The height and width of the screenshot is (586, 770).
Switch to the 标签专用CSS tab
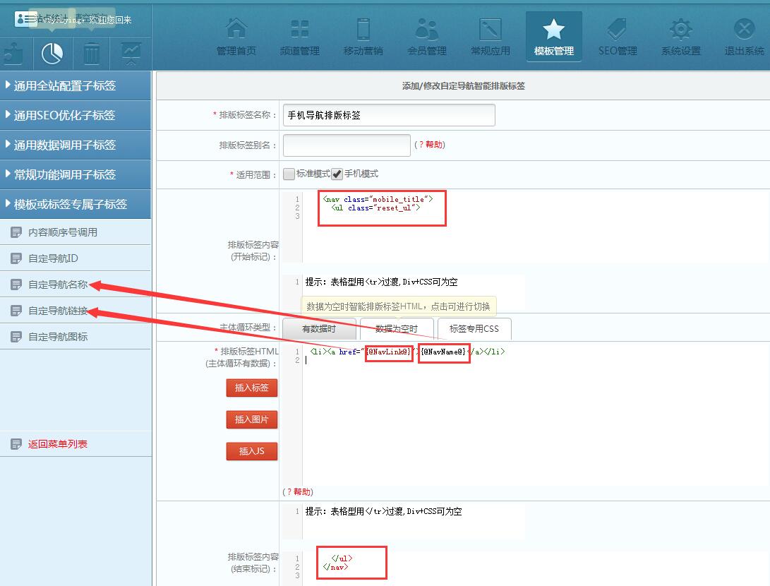[474, 329]
